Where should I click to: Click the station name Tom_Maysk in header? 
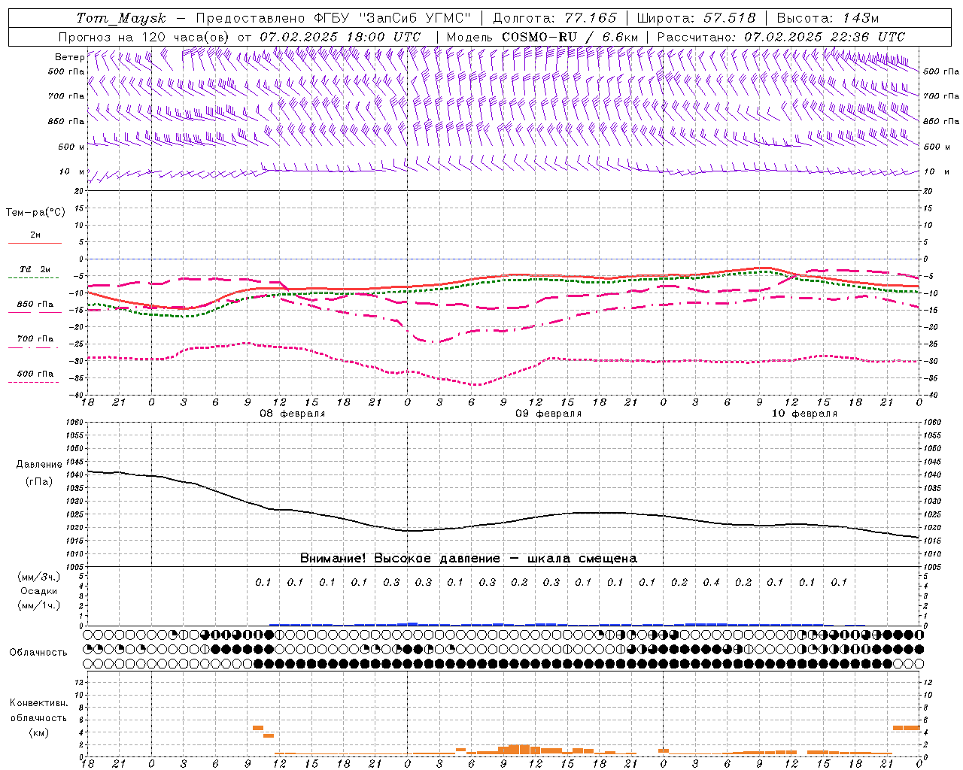tap(121, 18)
